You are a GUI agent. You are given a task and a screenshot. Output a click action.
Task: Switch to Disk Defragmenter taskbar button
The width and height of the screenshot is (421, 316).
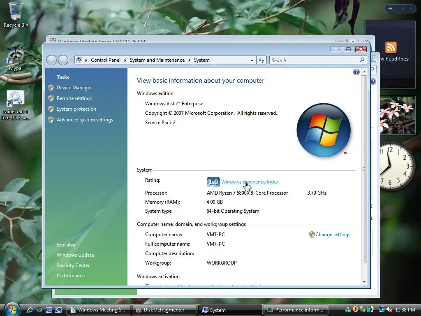164,310
